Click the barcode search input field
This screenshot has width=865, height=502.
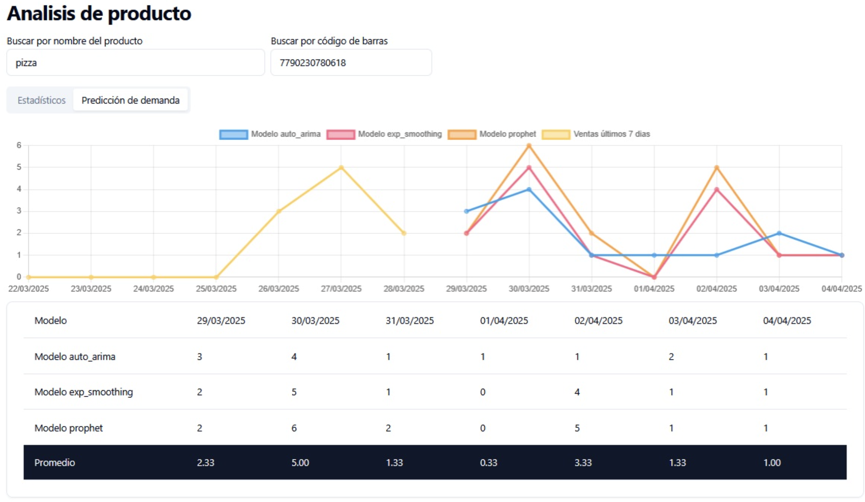tap(351, 62)
